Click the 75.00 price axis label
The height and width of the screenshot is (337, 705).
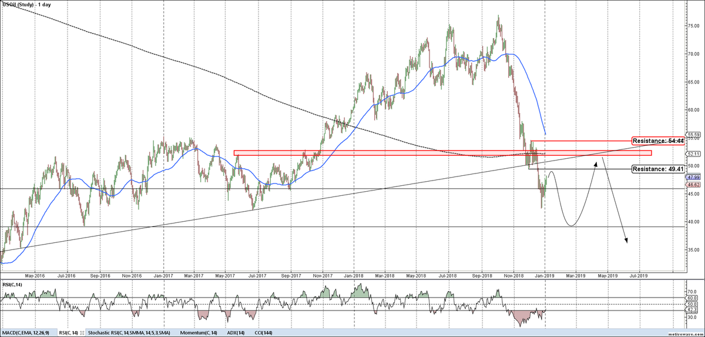(693, 25)
